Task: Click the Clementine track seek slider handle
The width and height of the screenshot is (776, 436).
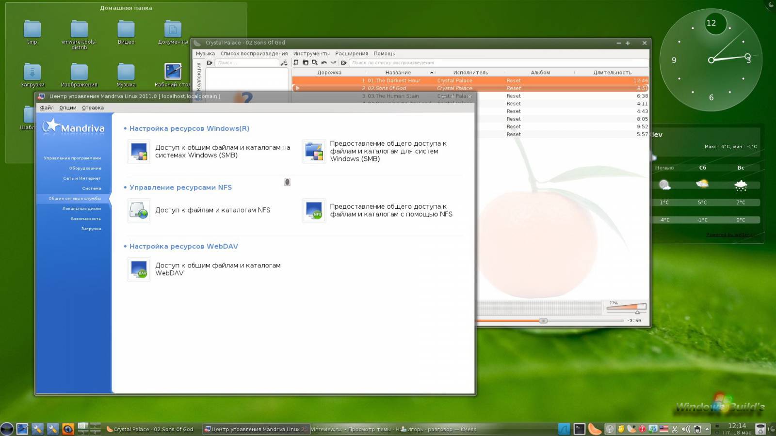Action: tap(544, 321)
